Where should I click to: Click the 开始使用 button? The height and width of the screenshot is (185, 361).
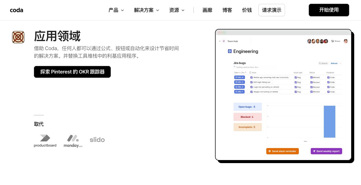(x=329, y=10)
